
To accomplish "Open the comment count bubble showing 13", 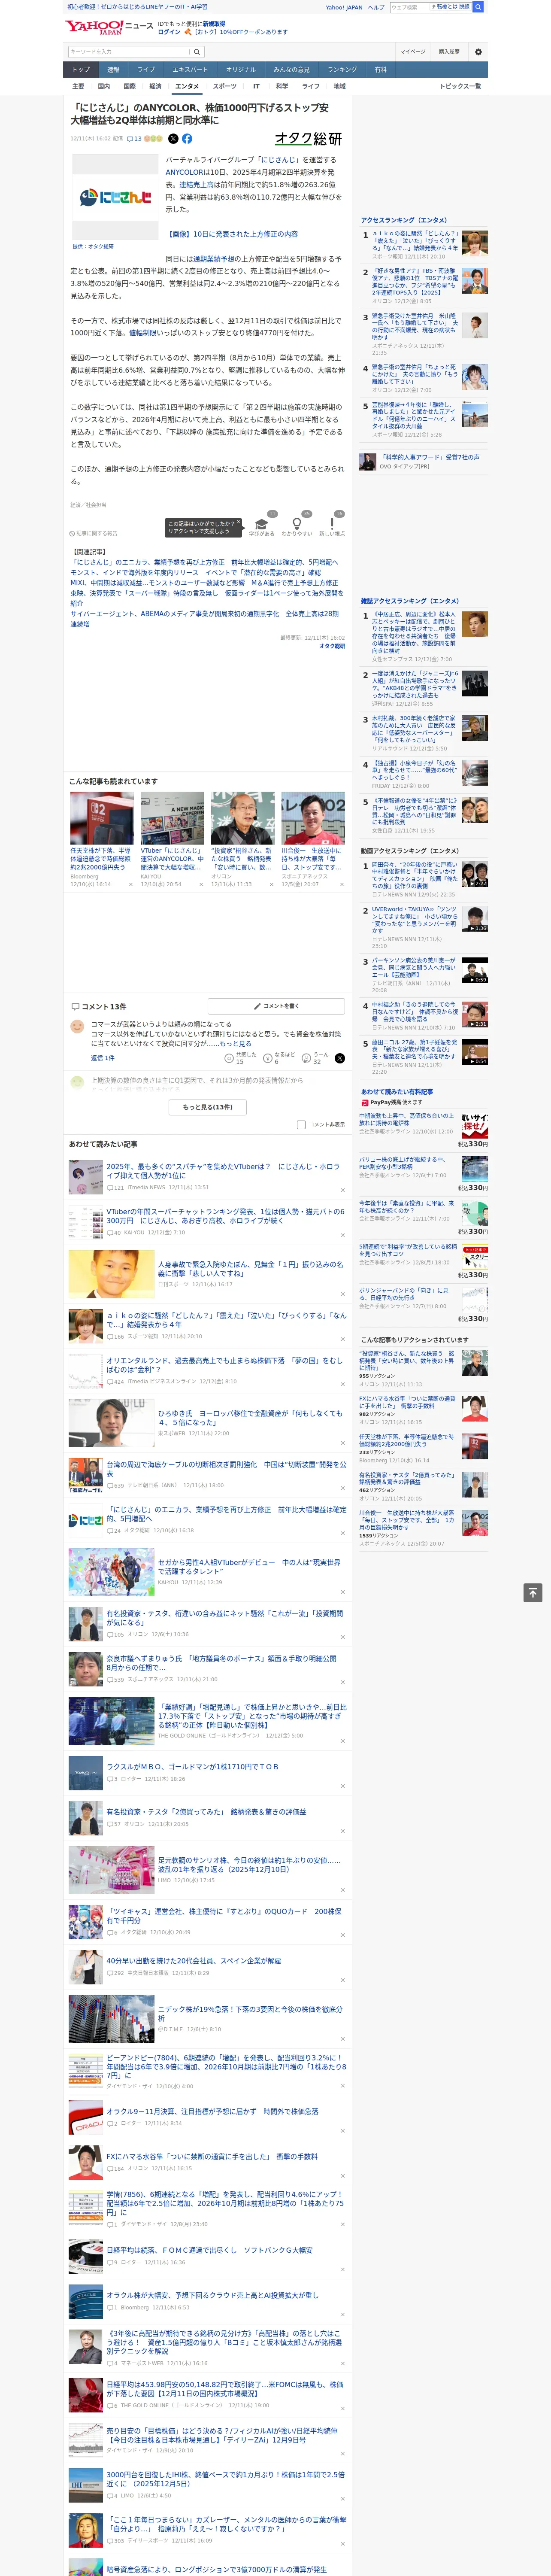I will (x=134, y=139).
